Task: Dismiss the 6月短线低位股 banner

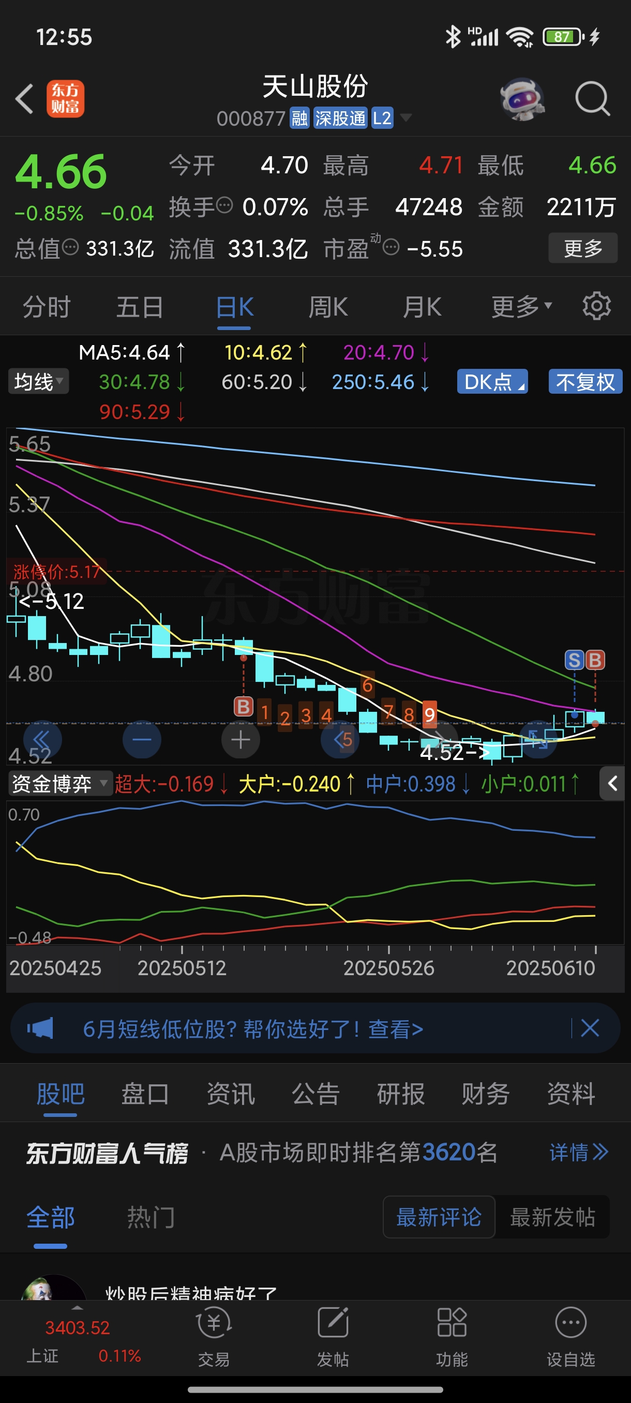Action: (x=590, y=1028)
